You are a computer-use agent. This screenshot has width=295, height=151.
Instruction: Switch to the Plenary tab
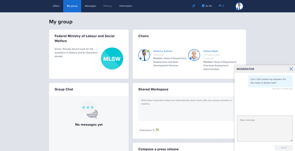(x=108, y=6)
